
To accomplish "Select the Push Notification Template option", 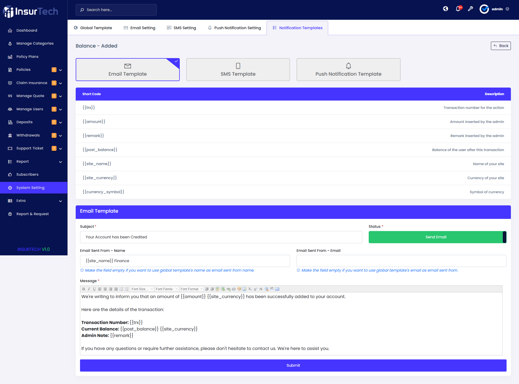I will point(348,70).
